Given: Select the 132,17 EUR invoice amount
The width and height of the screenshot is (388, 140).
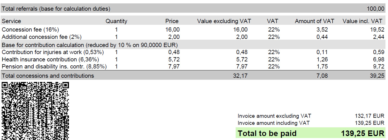Looking at the screenshot, I should pyautogui.click(x=370, y=116).
